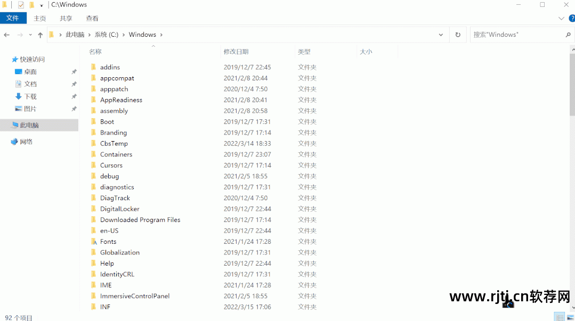
Task: Select the en-US folder name
Action: pos(109,231)
